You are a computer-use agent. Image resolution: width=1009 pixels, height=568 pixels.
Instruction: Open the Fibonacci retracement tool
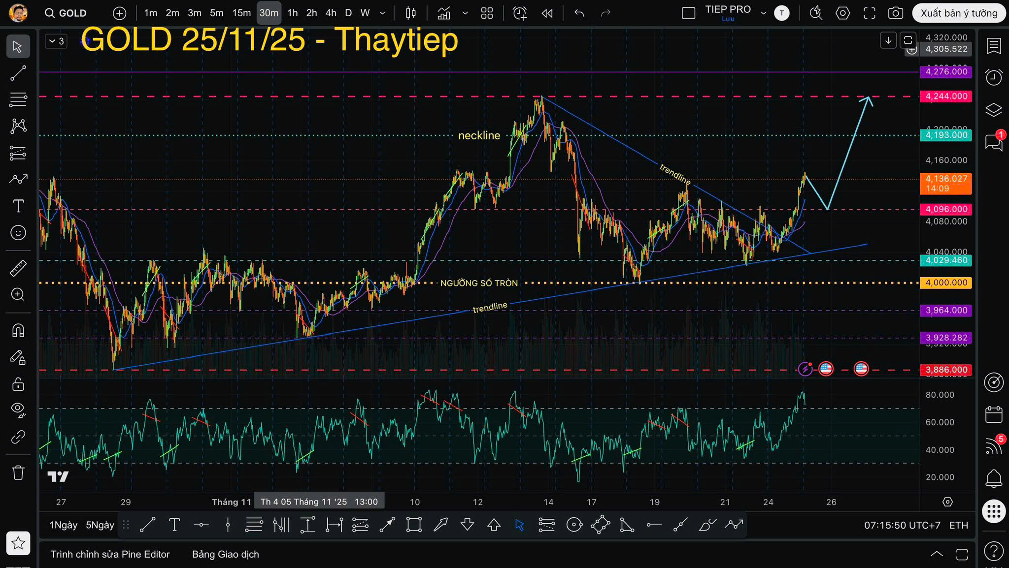18,100
